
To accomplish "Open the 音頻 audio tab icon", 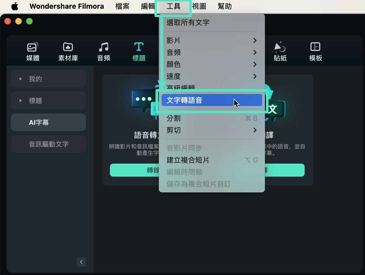I will 104,47.
